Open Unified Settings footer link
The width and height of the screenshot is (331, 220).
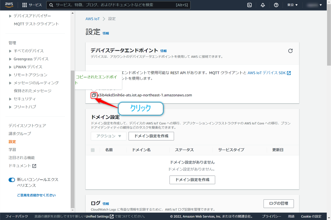click(100, 216)
